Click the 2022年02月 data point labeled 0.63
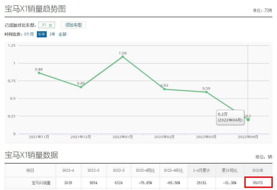Screen dimensions: 277x190 click(x=165, y=89)
